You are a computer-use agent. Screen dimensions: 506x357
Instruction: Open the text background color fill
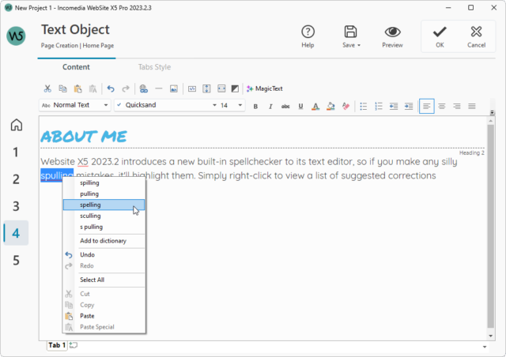point(330,106)
